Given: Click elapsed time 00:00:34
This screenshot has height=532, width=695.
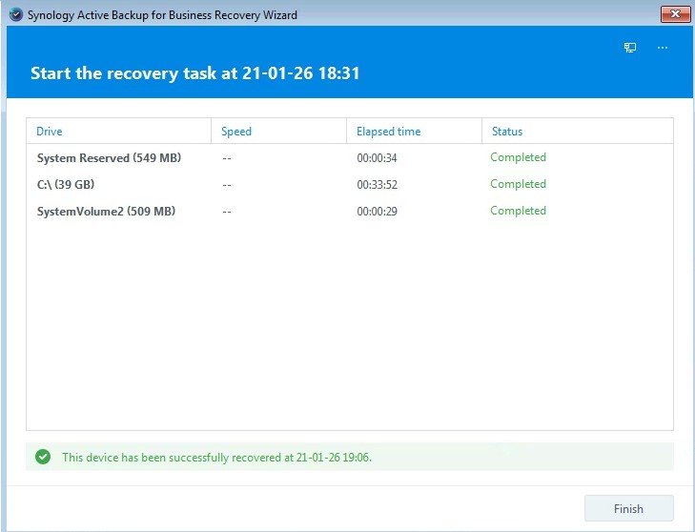Looking at the screenshot, I should [x=377, y=158].
